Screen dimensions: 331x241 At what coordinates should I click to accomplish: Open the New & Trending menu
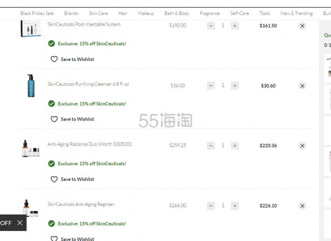coord(297,13)
